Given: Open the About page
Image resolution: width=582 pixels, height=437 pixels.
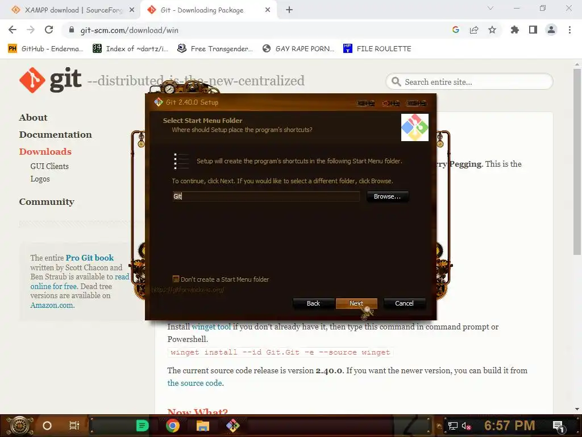Looking at the screenshot, I should (33, 117).
